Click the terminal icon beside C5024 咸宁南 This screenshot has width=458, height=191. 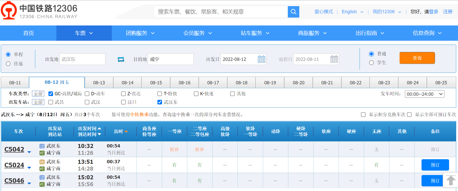(42, 169)
